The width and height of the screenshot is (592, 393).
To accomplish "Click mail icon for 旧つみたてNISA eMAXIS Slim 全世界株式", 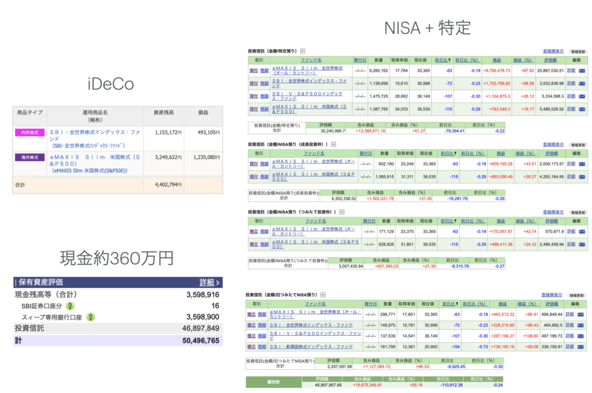I will [x=582, y=314].
